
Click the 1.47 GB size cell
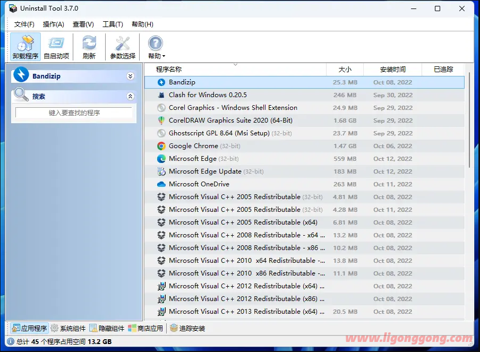345,146
